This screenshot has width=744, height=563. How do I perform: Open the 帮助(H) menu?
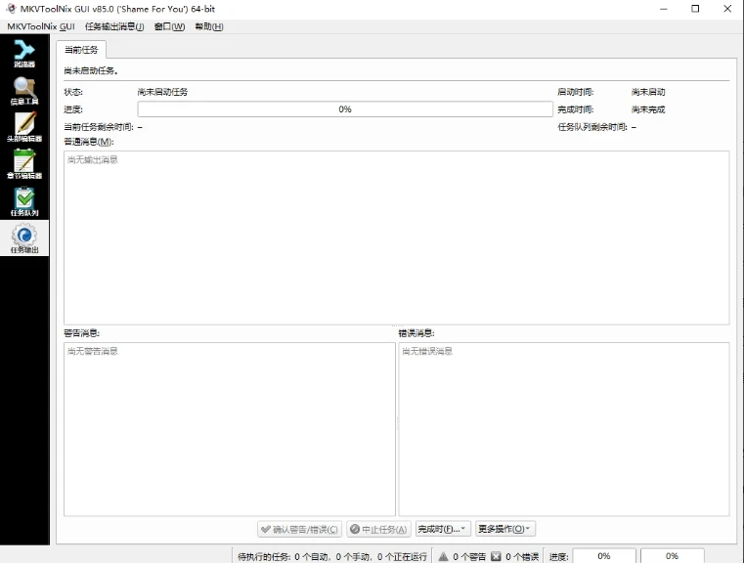209,26
